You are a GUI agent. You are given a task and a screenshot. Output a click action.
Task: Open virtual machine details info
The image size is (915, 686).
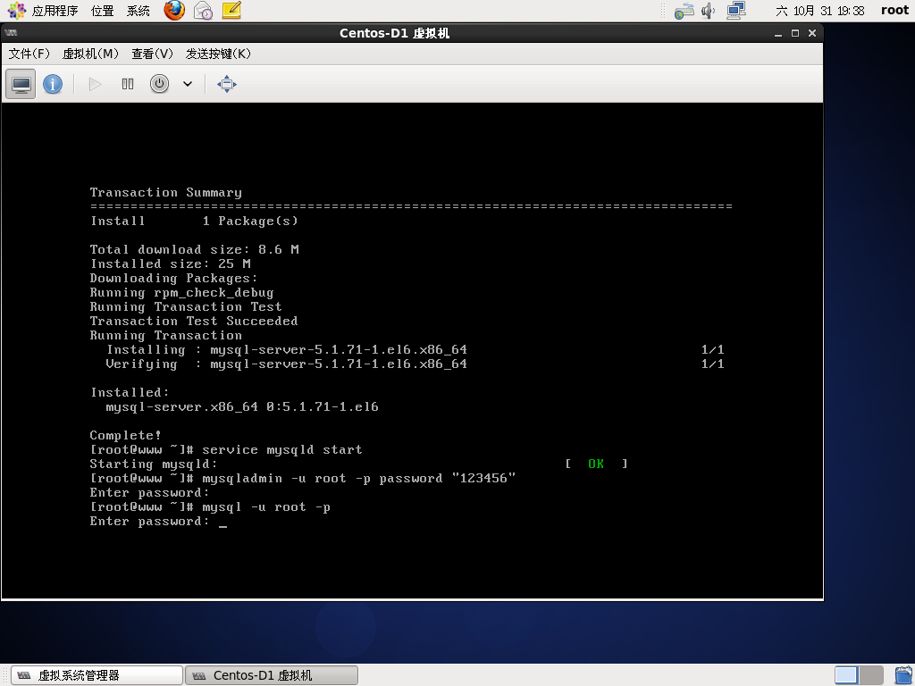[x=53, y=84]
